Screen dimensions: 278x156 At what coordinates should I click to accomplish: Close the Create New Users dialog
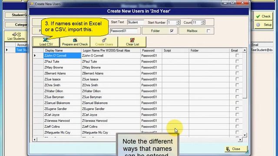[236, 149]
